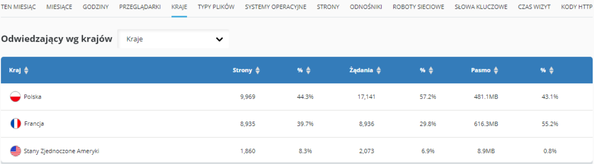Open the Systemy operacyjne tab

click(275, 7)
